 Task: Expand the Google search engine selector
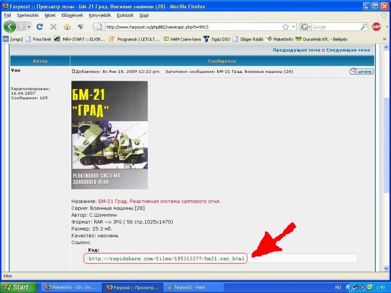(306, 27)
